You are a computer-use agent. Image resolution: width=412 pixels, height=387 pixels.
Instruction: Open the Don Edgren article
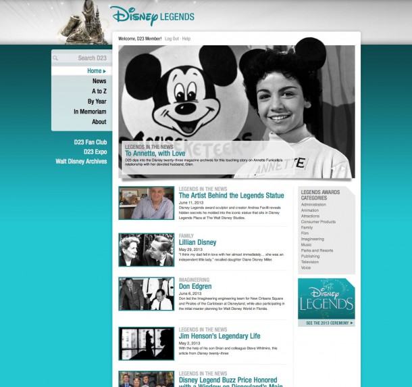[x=195, y=286]
